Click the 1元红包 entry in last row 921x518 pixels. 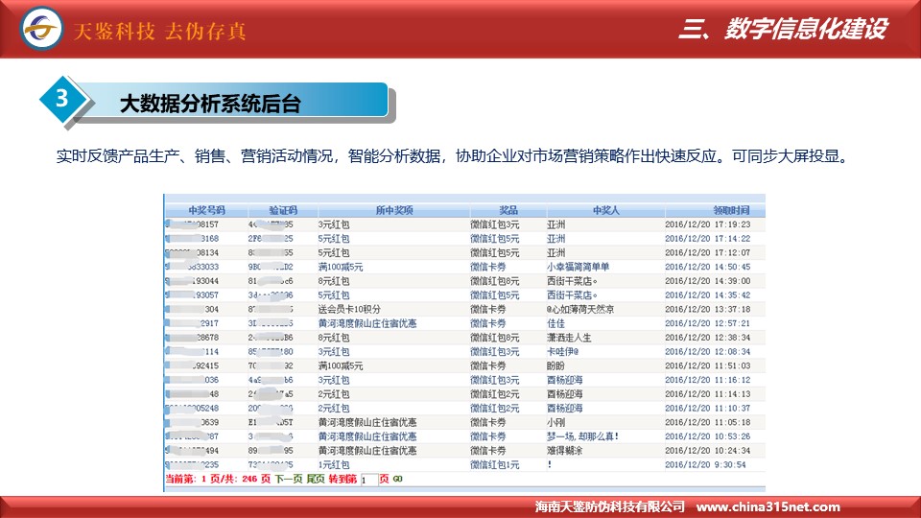334,464
